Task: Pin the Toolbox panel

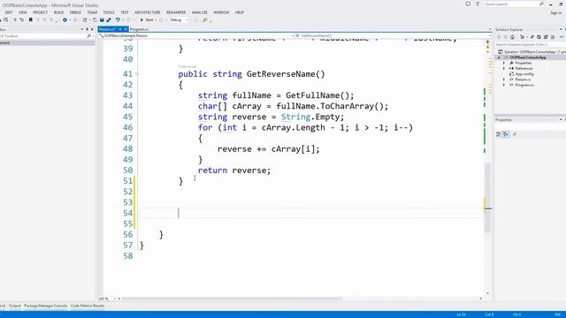Action: point(87,29)
